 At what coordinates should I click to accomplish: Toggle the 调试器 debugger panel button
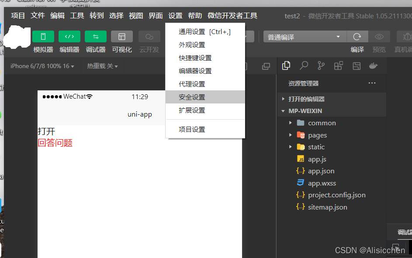pyautogui.click(x=96, y=37)
